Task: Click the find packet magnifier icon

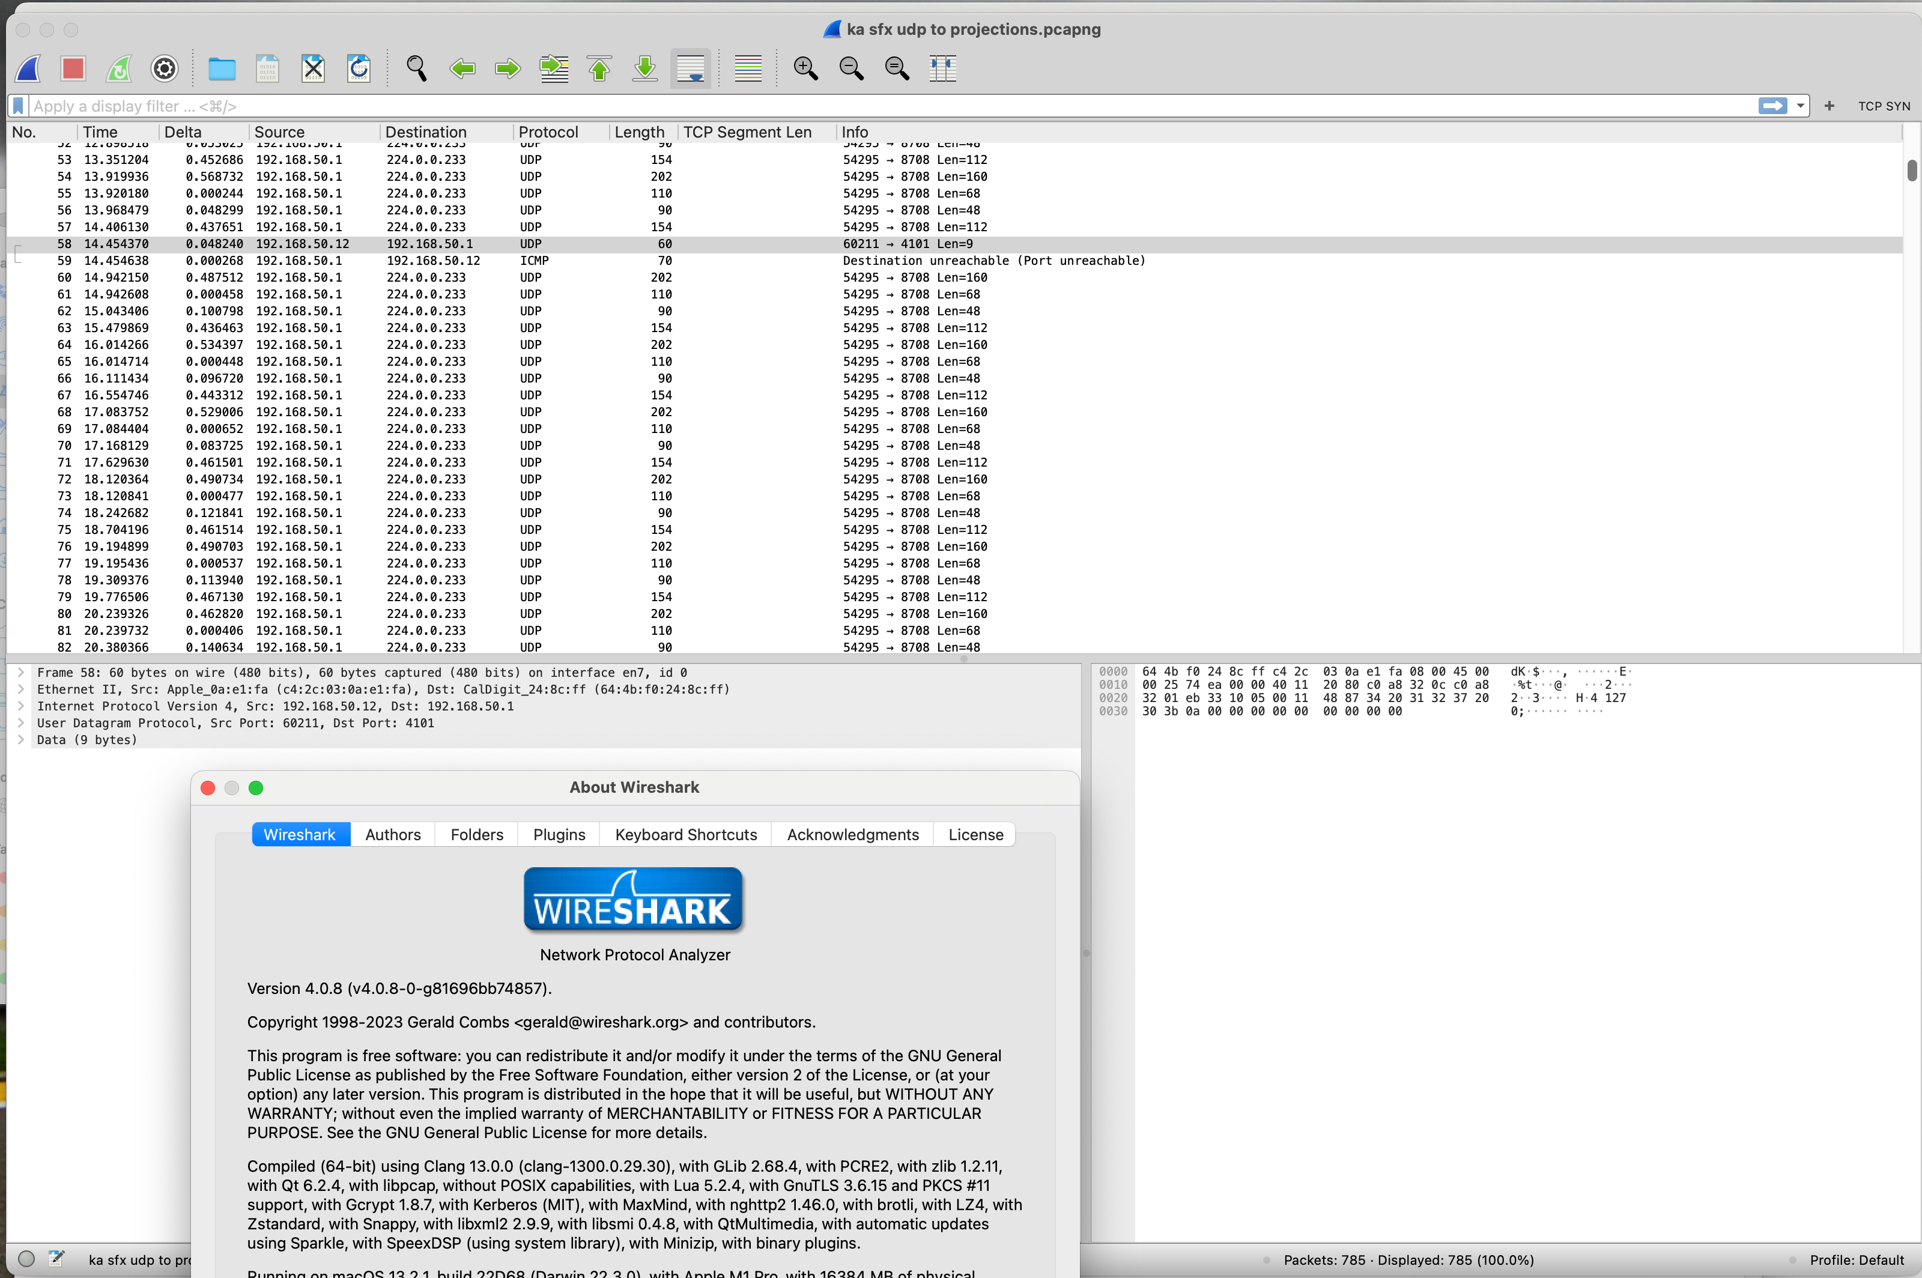Action: point(416,68)
